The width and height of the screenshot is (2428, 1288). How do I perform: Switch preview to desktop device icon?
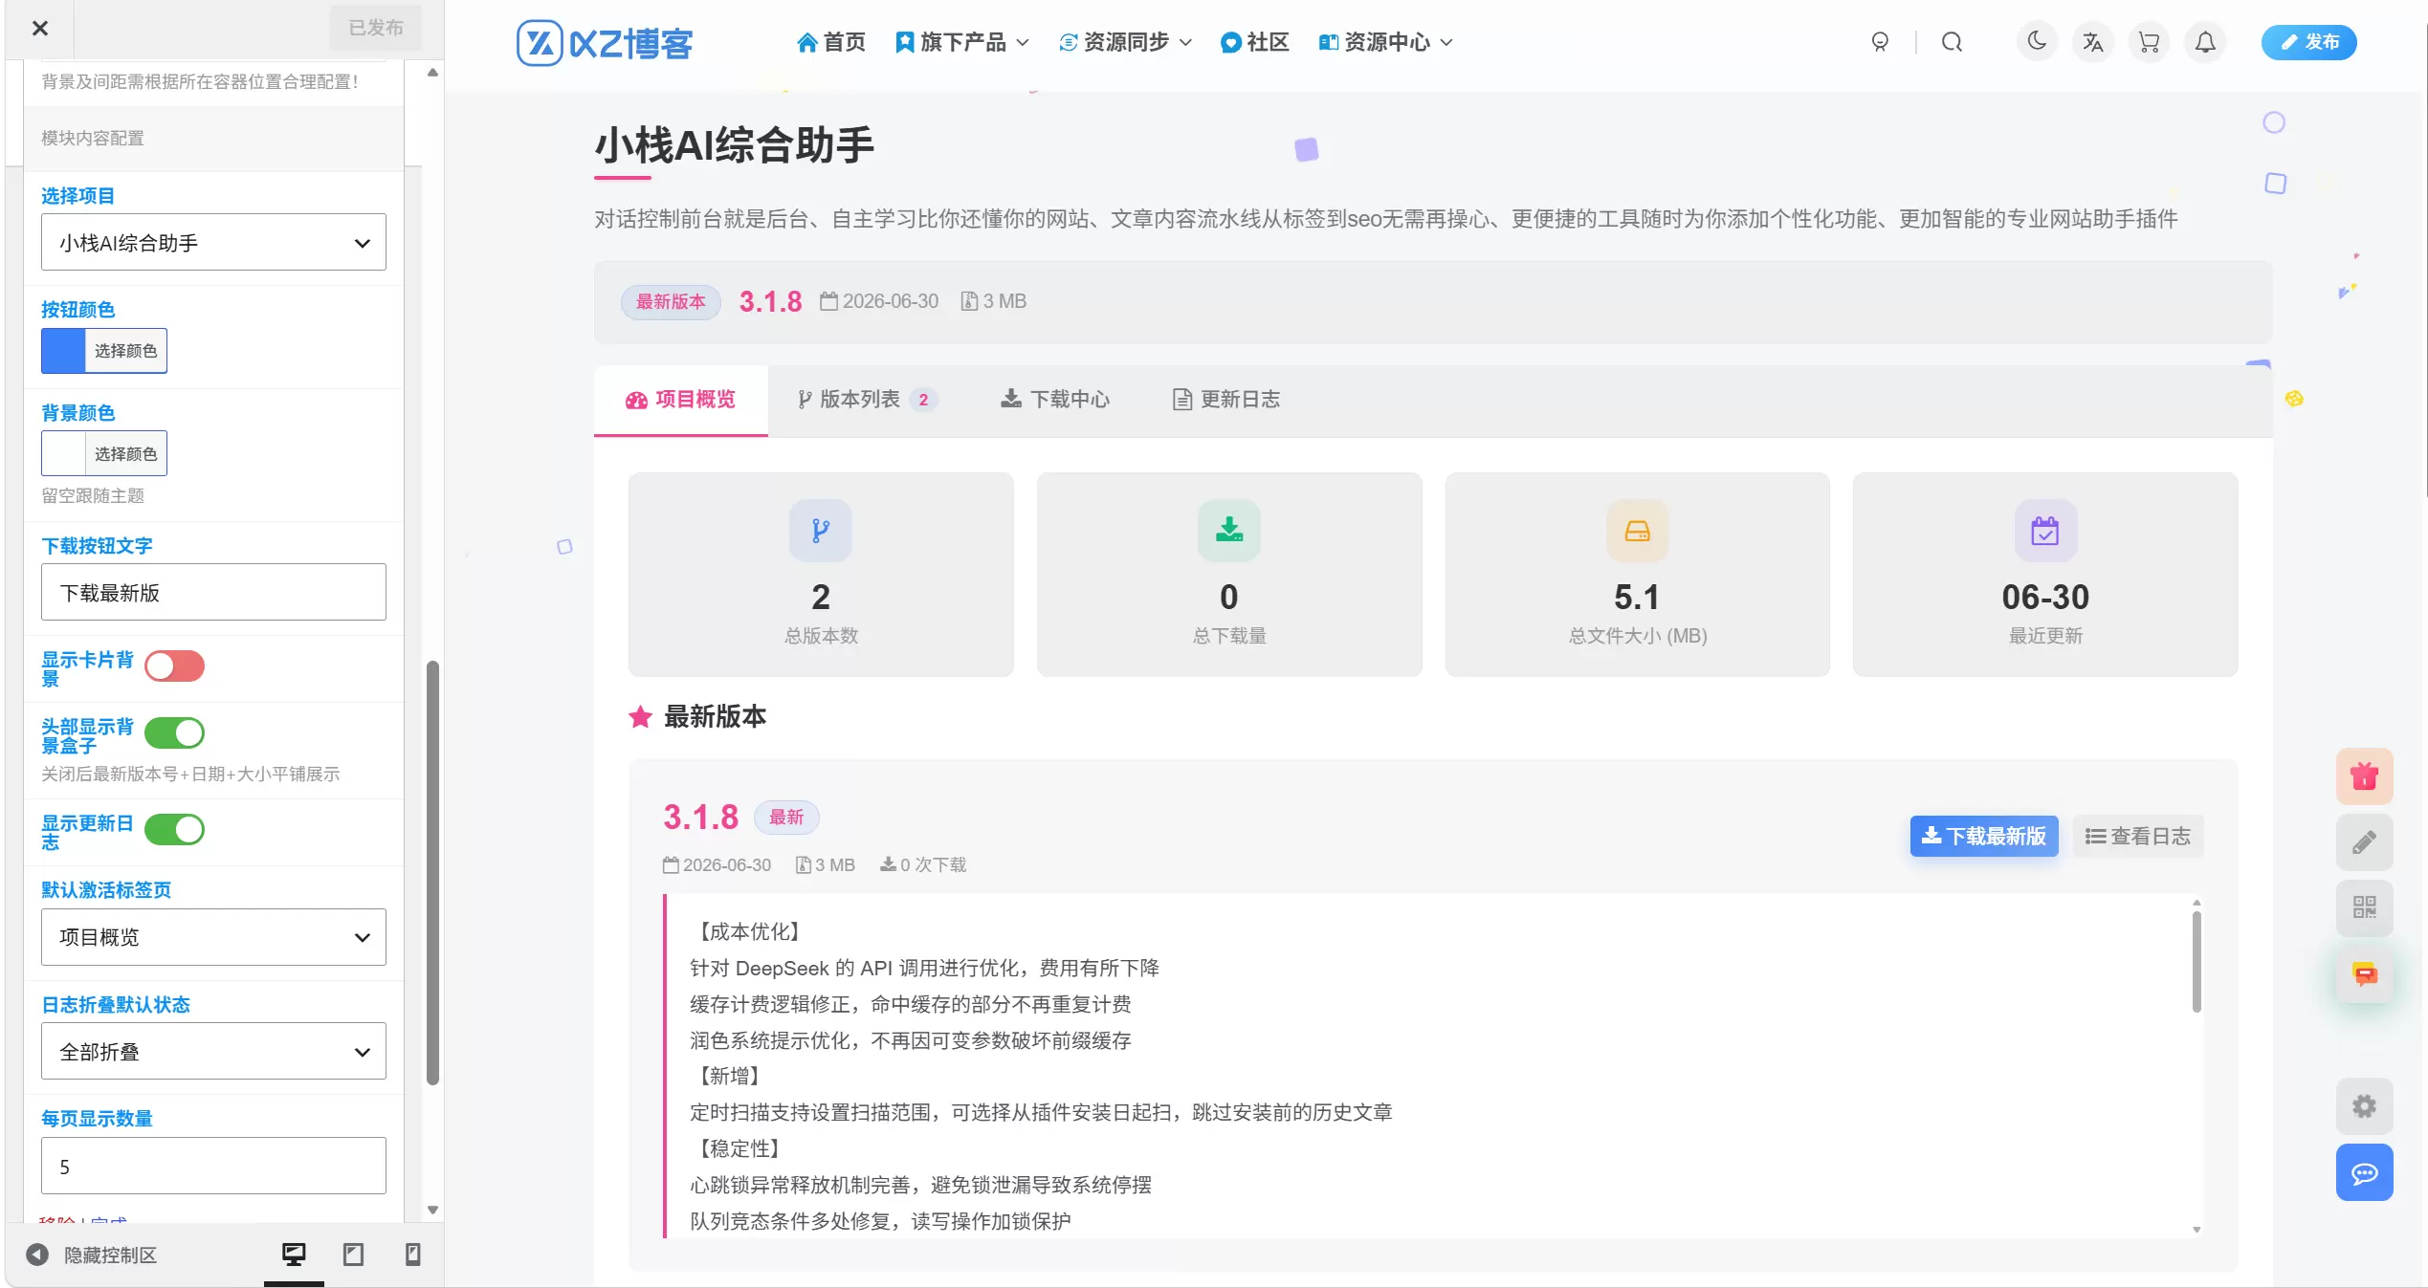[294, 1255]
